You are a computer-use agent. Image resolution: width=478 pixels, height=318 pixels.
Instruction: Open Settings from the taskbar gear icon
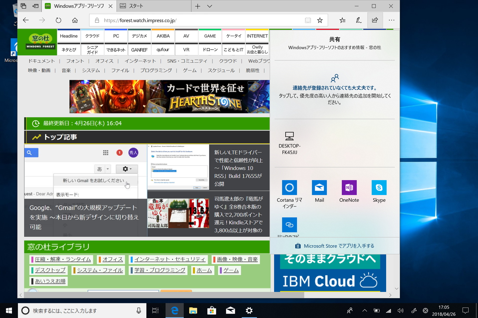[249, 310]
